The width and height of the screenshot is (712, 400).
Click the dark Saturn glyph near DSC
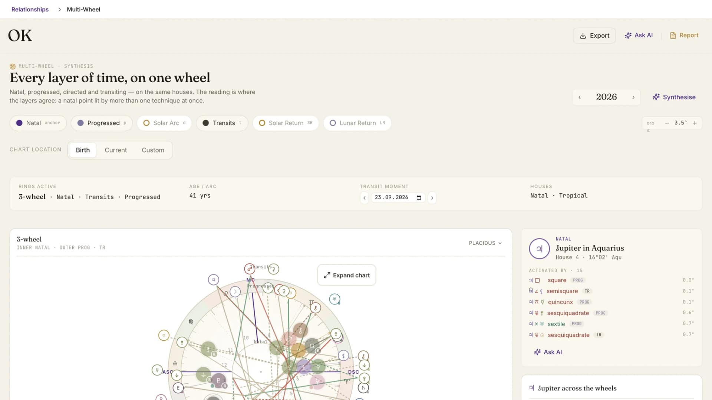pyautogui.click(x=363, y=388)
